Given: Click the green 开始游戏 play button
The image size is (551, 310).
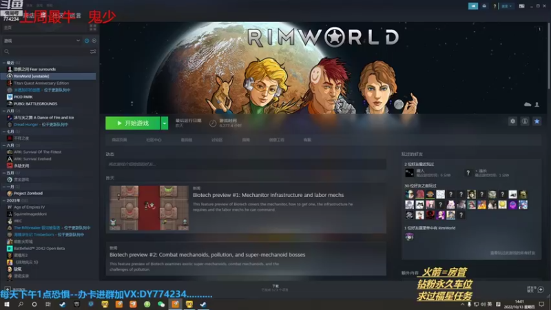Looking at the screenshot, I should (133, 123).
